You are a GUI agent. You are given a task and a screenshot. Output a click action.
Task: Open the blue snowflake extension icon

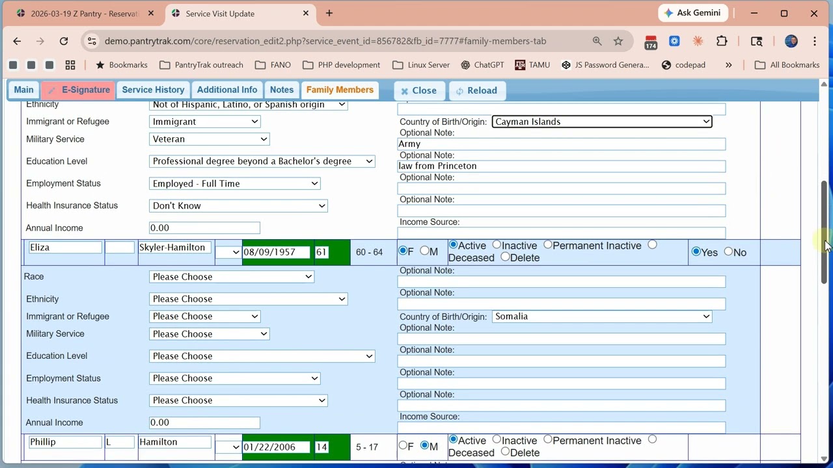674,41
